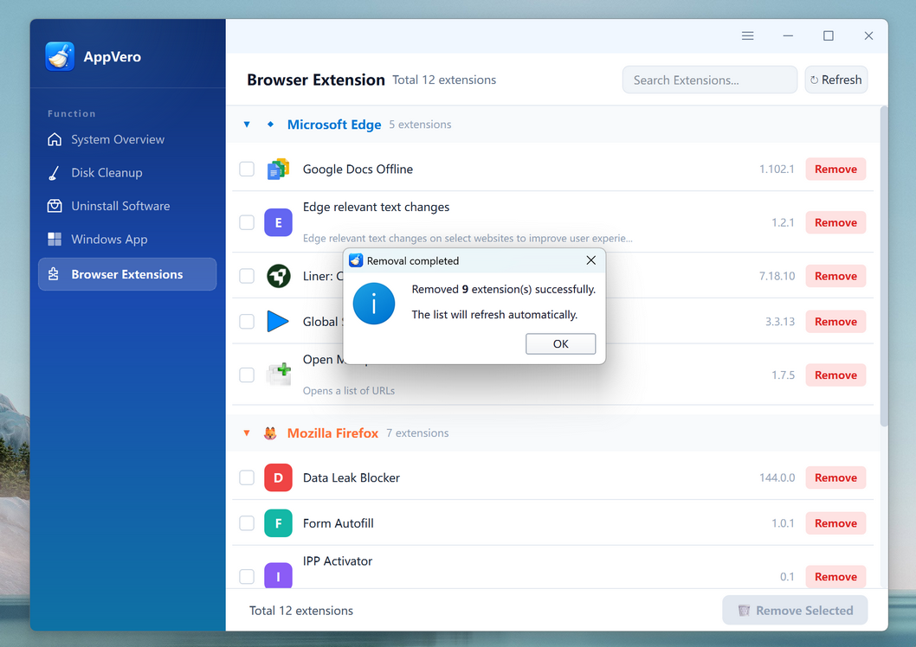Click the IPP Activator name
Image resolution: width=916 pixels, height=647 pixels.
pyautogui.click(x=338, y=561)
